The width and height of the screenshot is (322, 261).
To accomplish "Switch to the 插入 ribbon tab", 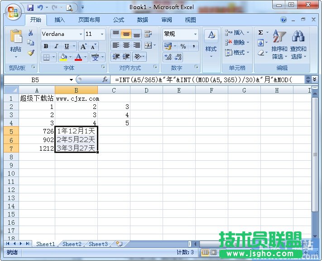I will coord(60,20).
